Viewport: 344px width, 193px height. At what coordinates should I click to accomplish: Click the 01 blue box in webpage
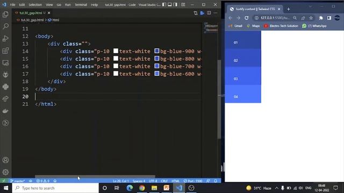pyautogui.click(x=243, y=40)
